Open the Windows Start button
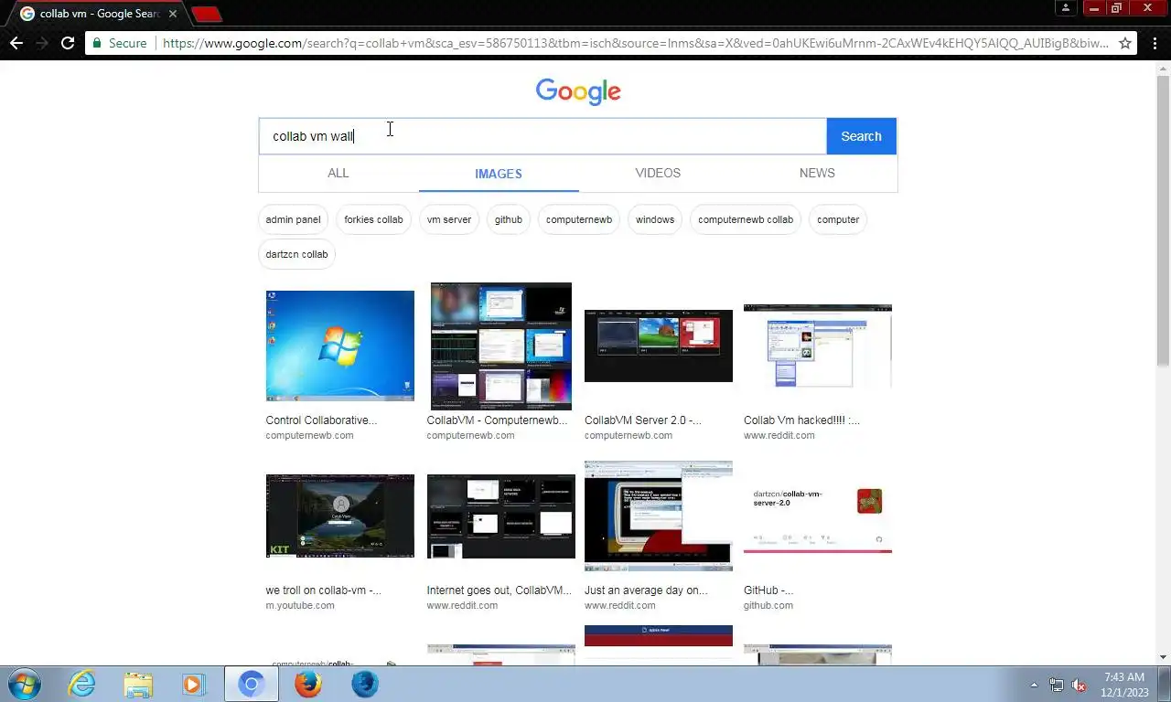Image resolution: width=1171 pixels, height=702 pixels. pos(23,684)
